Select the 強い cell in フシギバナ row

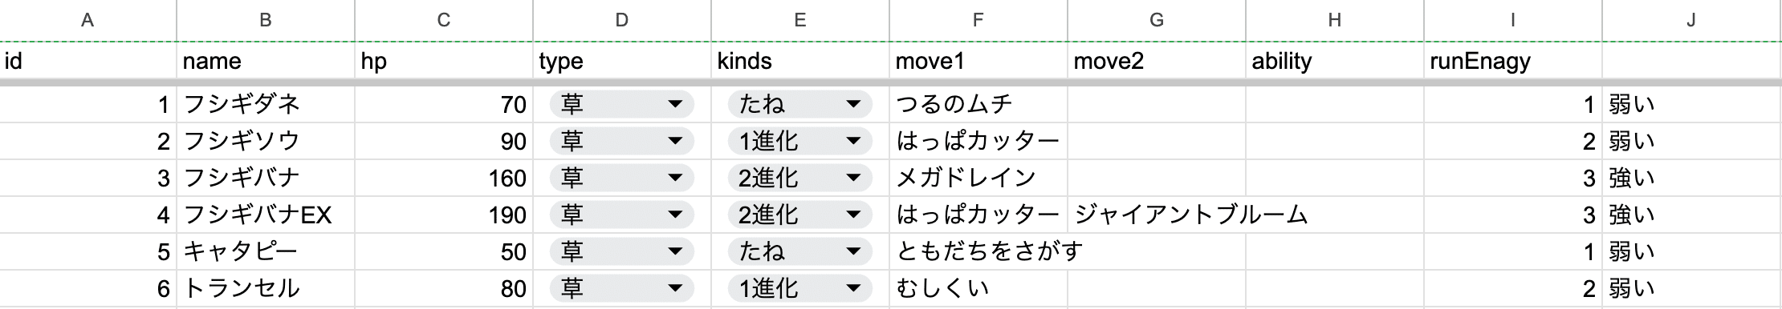pos(1692,178)
